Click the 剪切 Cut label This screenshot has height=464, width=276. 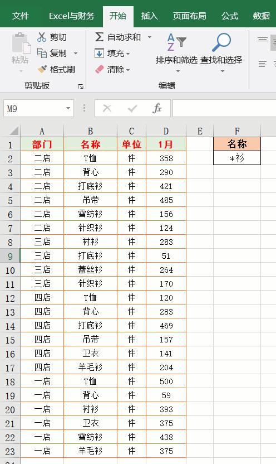pos(58,37)
